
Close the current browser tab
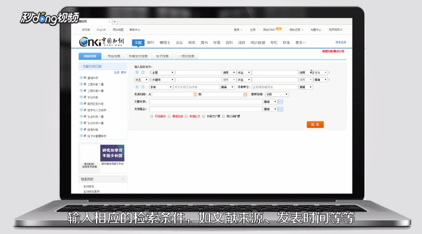[x=109, y=22]
